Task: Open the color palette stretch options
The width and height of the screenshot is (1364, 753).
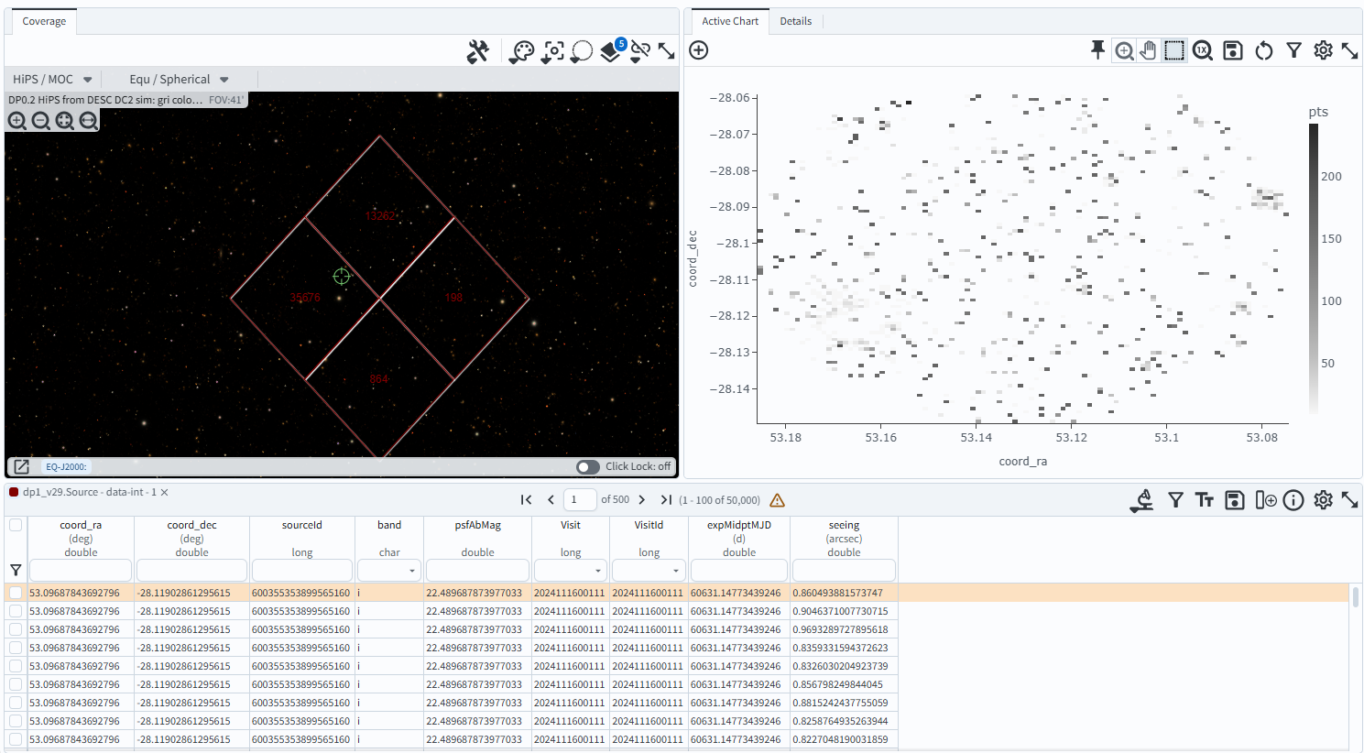Action: tap(521, 51)
